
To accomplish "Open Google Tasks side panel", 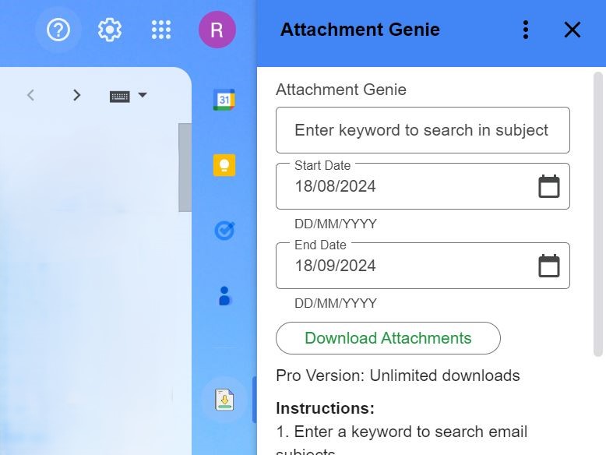I will pyautogui.click(x=224, y=231).
